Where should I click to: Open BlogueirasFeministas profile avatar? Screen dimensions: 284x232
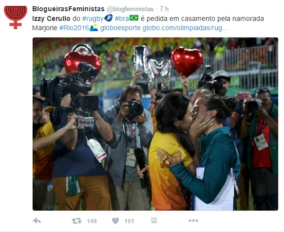pos(16,18)
